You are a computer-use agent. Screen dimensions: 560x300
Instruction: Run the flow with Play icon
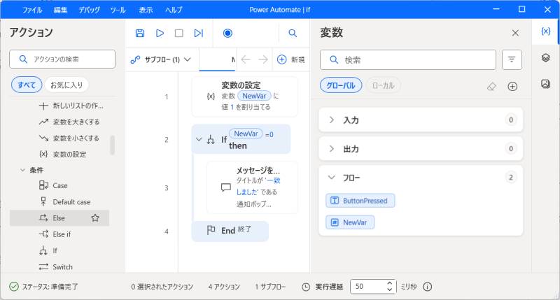pos(160,33)
